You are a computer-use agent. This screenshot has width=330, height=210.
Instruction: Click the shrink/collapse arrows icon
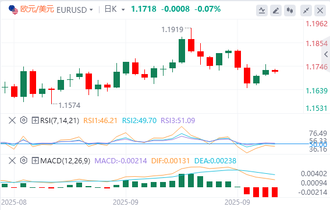(x=306, y=10)
